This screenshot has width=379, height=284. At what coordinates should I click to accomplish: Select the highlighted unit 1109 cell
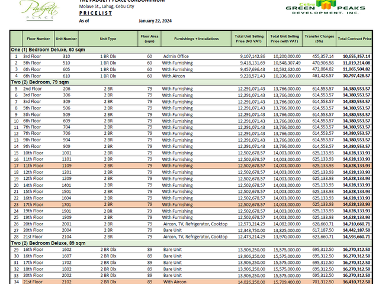(66, 166)
